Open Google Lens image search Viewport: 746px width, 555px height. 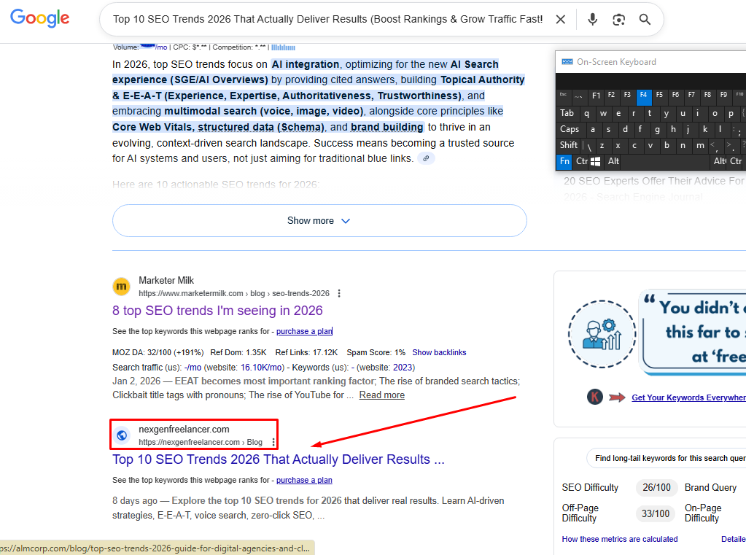tap(618, 20)
